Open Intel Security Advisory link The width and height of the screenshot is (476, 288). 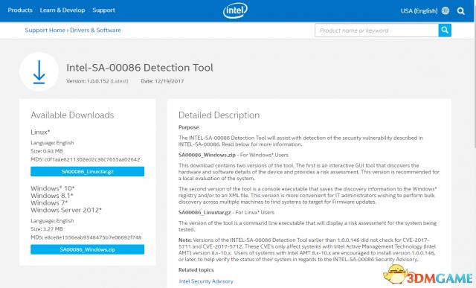[206, 281]
